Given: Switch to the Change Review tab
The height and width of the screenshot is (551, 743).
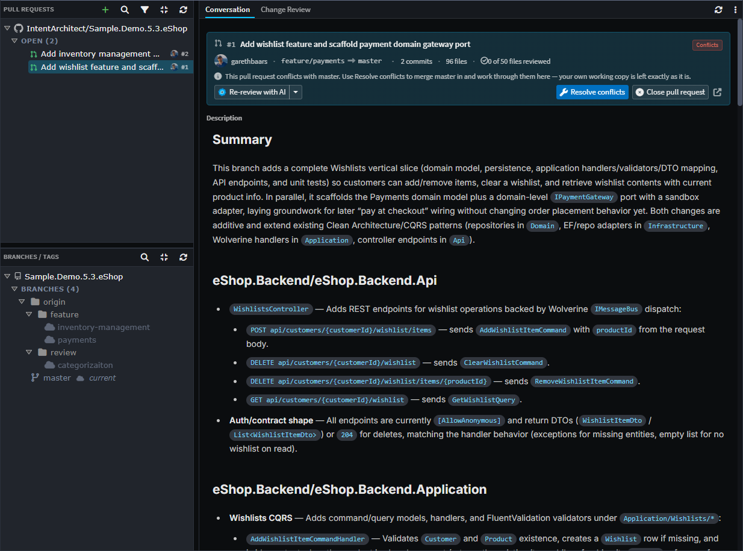Looking at the screenshot, I should 286,10.
